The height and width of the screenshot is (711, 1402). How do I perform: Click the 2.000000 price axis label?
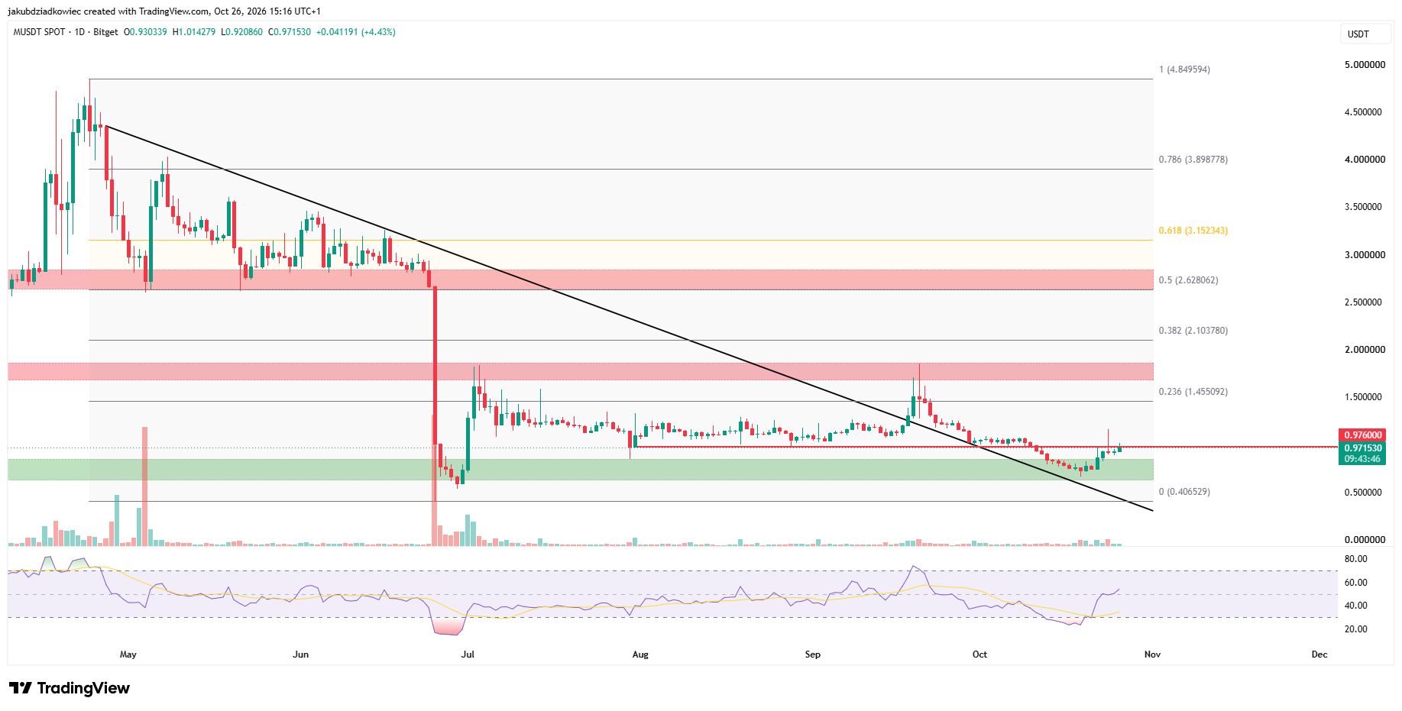1365,350
